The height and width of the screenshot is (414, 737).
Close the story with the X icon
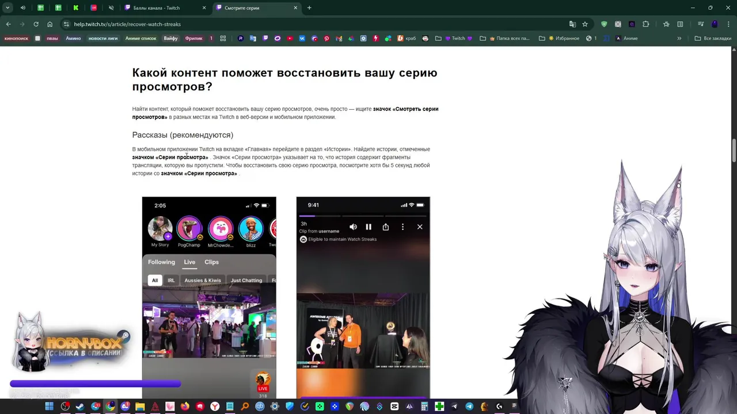pos(420,227)
